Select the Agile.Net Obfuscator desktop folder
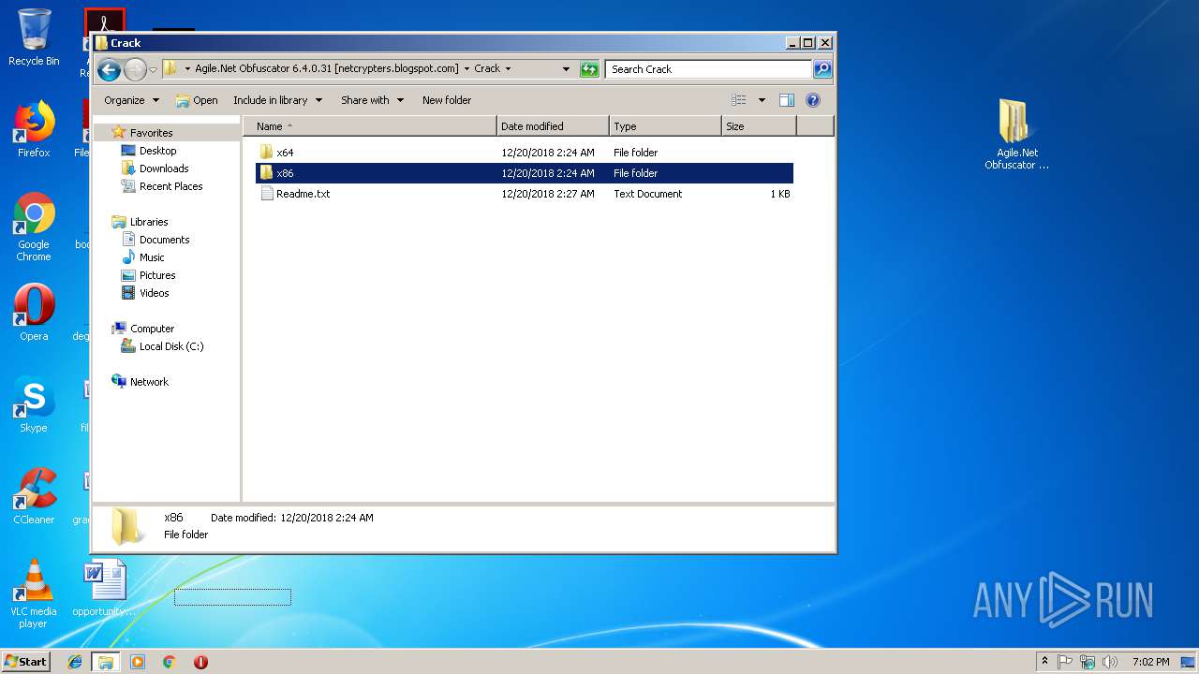This screenshot has width=1199, height=674. [x=1016, y=135]
